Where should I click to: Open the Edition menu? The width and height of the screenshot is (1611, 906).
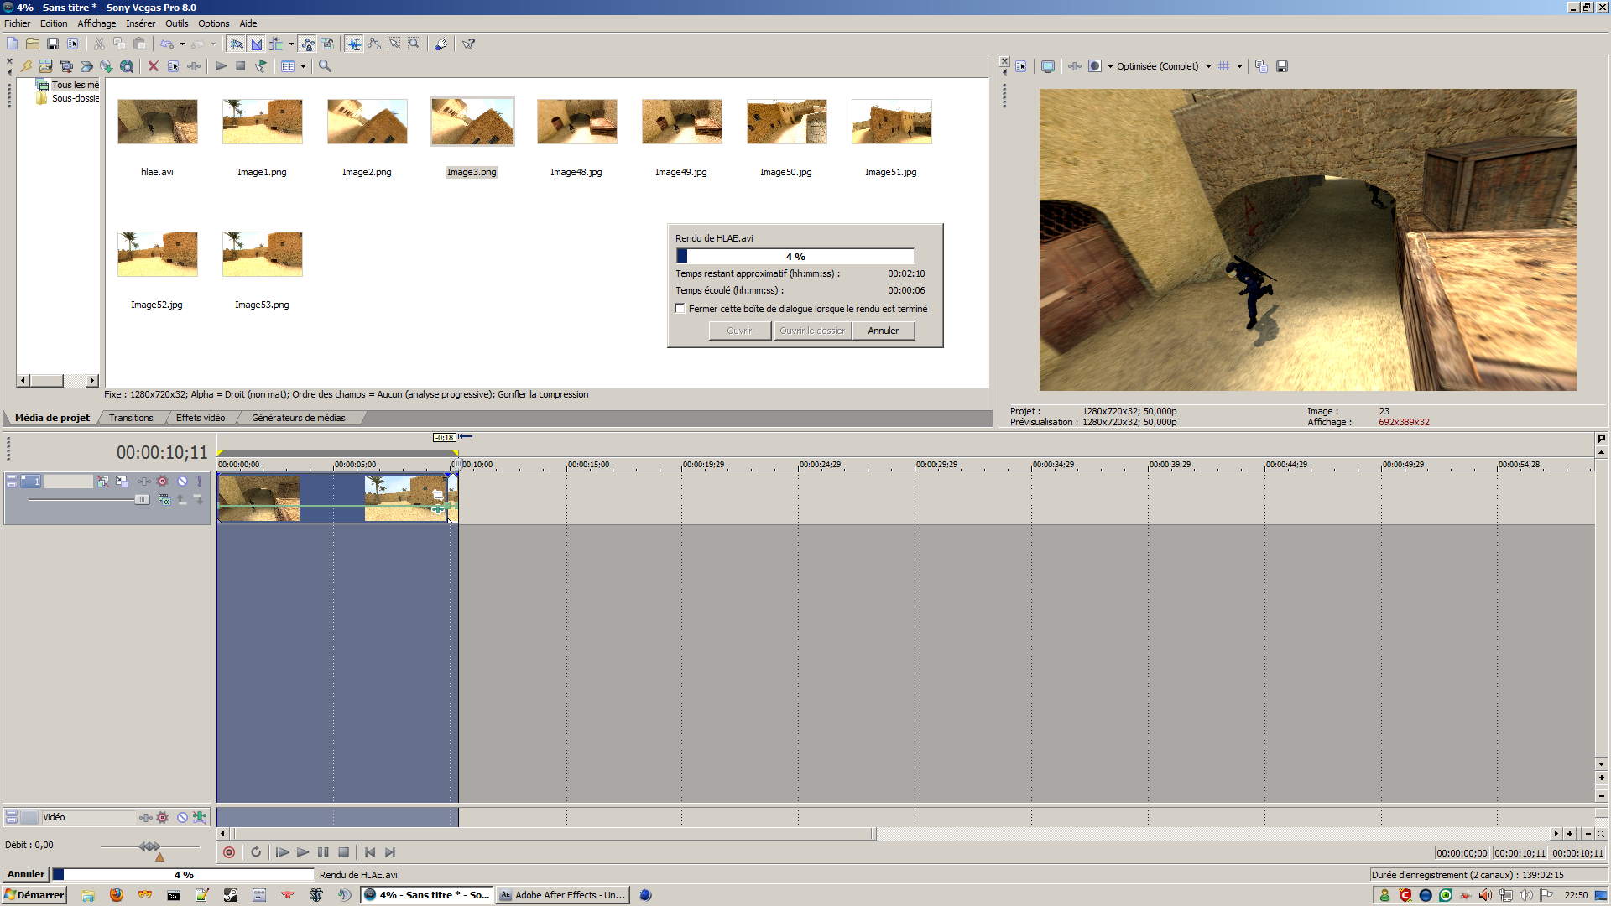click(x=54, y=23)
